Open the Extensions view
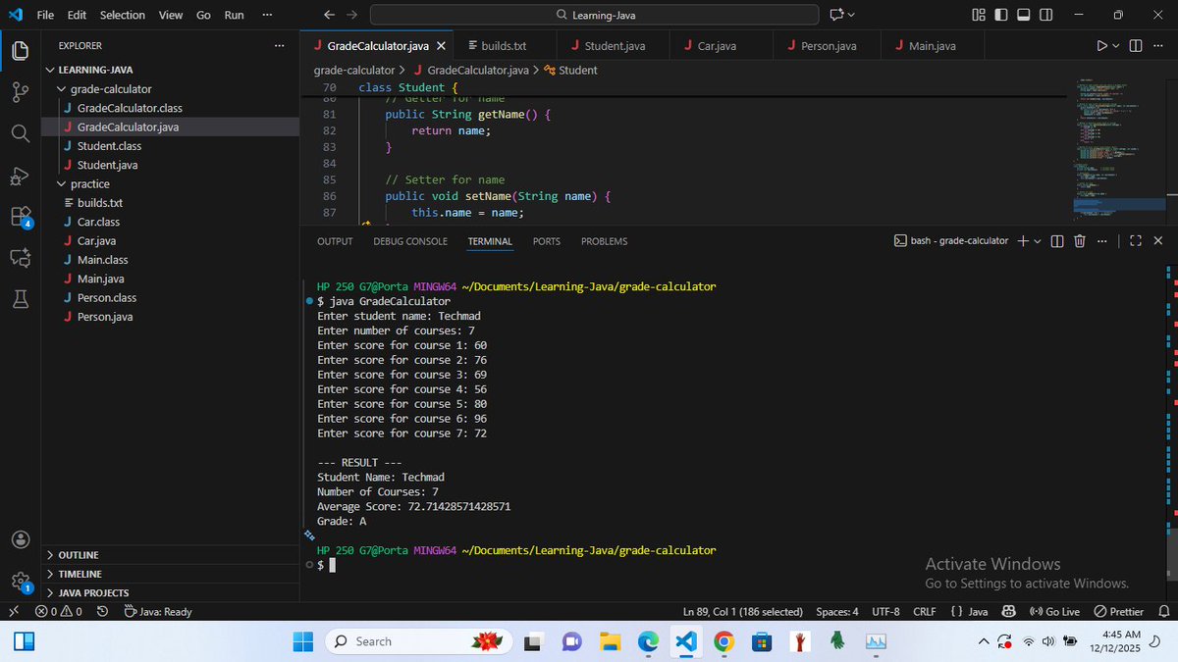Image resolution: width=1178 pixels, height=662 pixels. 20,217
